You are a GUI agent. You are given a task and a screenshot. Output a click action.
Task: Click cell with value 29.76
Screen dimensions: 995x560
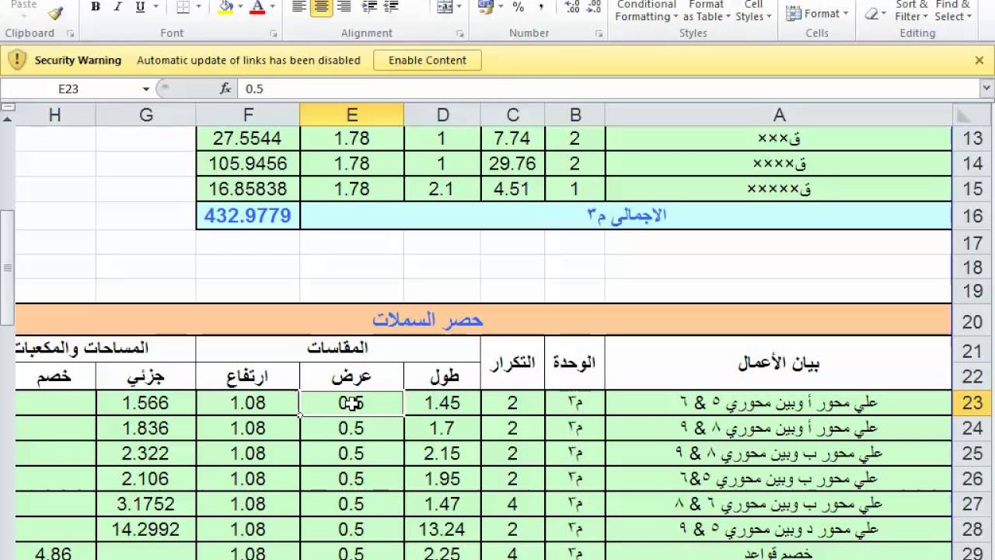(x=513, y=164)
